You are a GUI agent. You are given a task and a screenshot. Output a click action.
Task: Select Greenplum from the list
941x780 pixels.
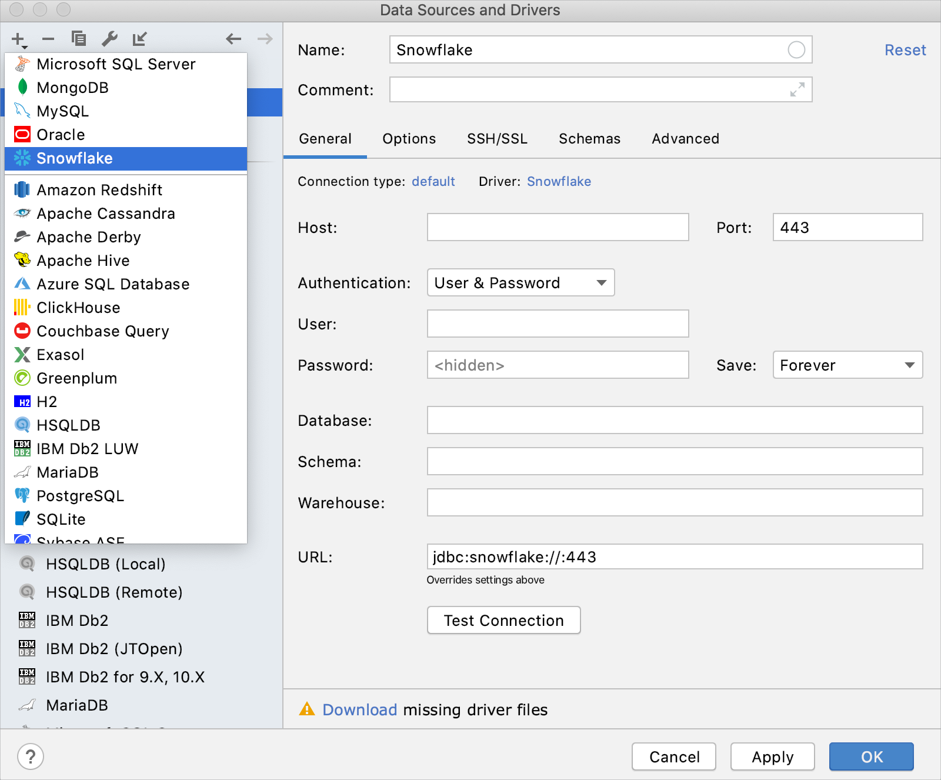coord(126,378)
